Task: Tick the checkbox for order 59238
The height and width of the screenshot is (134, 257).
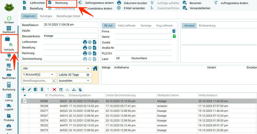Action: pos(25,106)
